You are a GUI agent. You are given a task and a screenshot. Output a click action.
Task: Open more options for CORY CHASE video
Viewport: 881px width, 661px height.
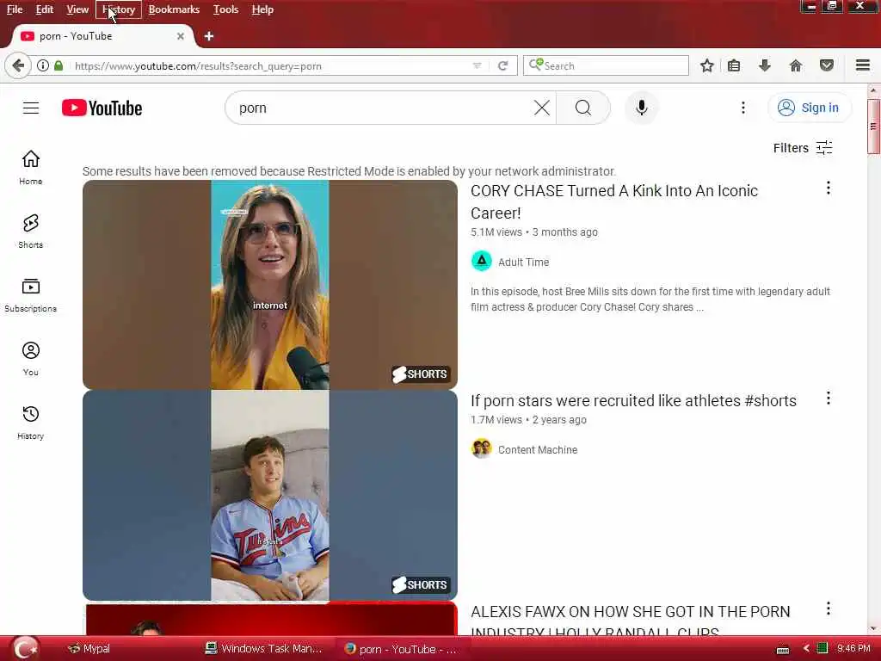click(x=828, y=188)
